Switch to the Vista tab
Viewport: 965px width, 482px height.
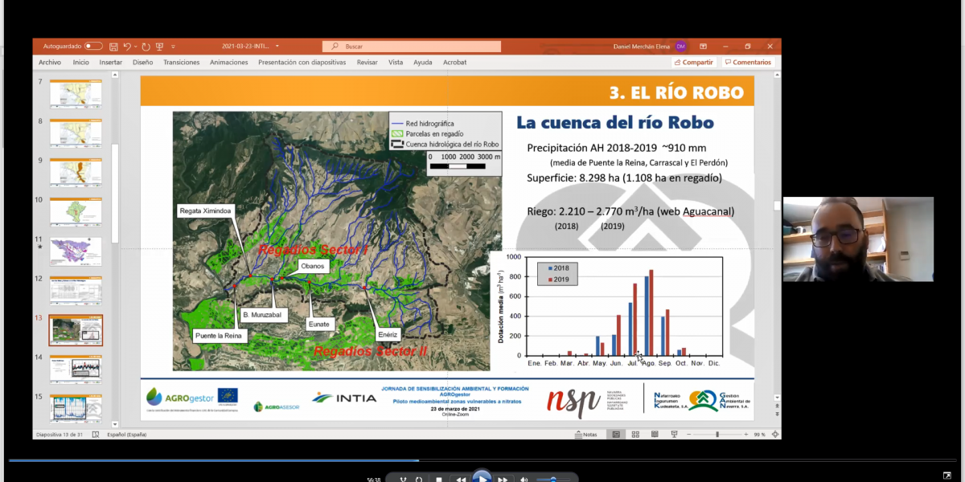396,62
